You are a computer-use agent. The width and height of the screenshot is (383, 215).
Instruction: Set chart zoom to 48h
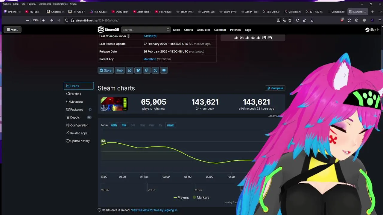click(114, 125)
